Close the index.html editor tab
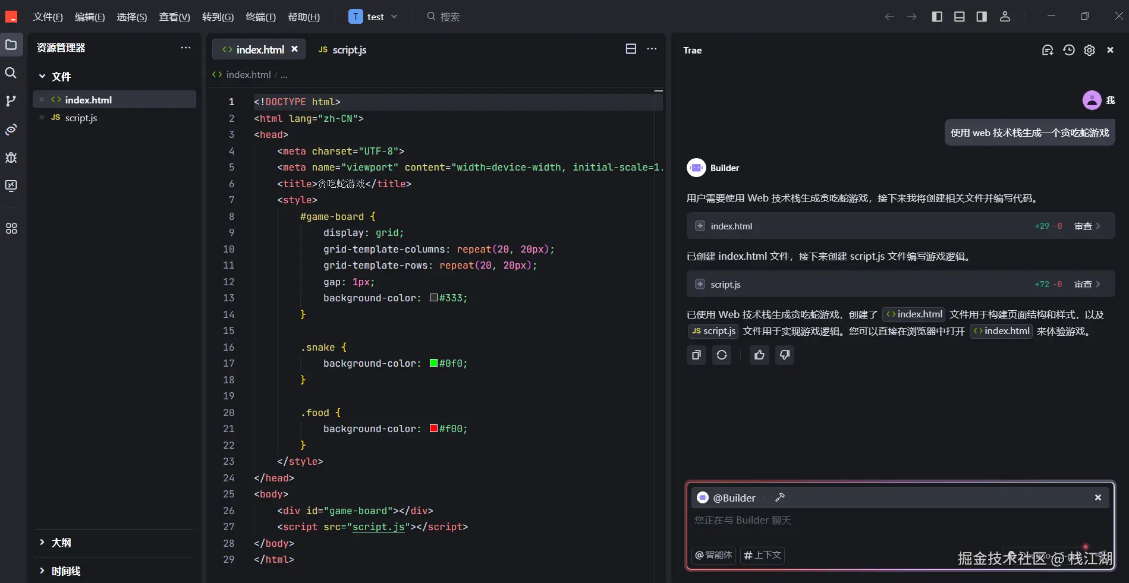This screenshot has height=583, width=1129. pos(294,49)
